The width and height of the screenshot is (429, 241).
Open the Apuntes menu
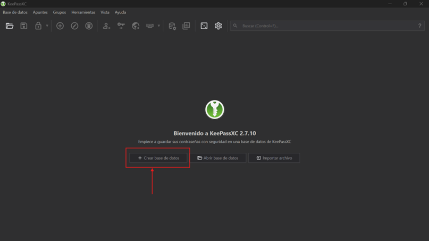40,12
